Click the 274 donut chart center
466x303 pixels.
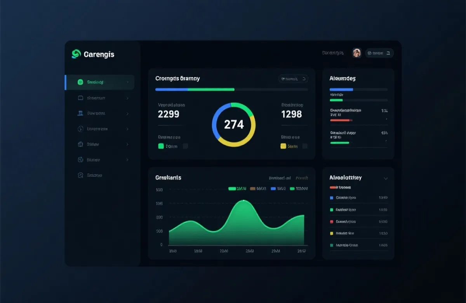(234, 124)
